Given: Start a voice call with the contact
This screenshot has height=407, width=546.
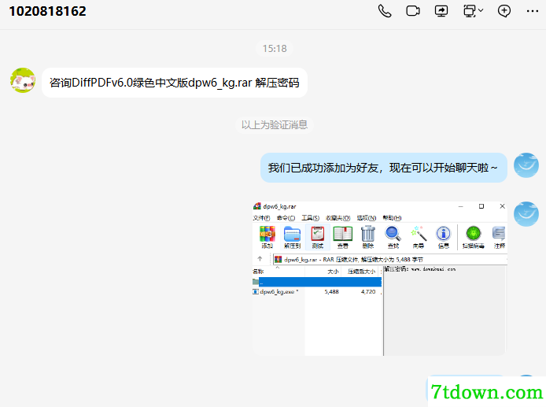Looking at the screenshot, I should 385,11.
